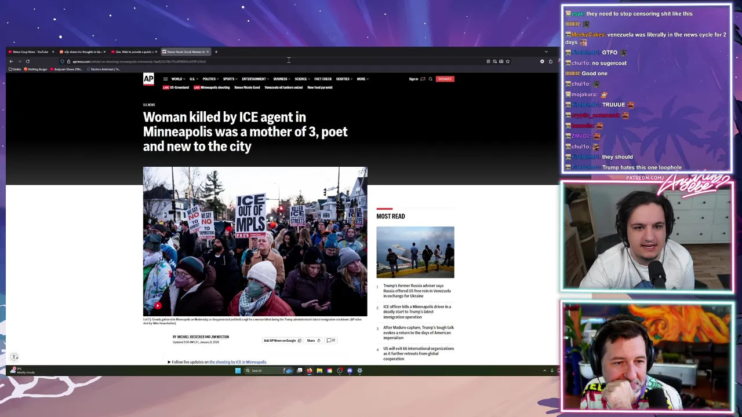Bookmark the page with the star icon
The height and width of the screenshot is (417, 742).
pos(507,61)
